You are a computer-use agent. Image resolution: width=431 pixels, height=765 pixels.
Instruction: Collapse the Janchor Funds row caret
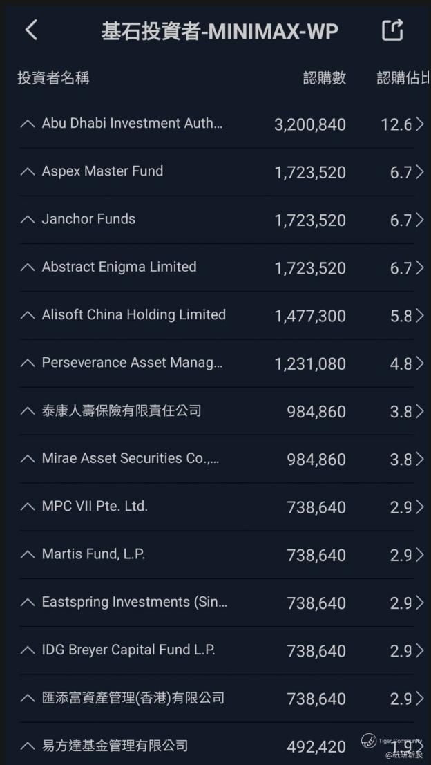click(28, 219)
